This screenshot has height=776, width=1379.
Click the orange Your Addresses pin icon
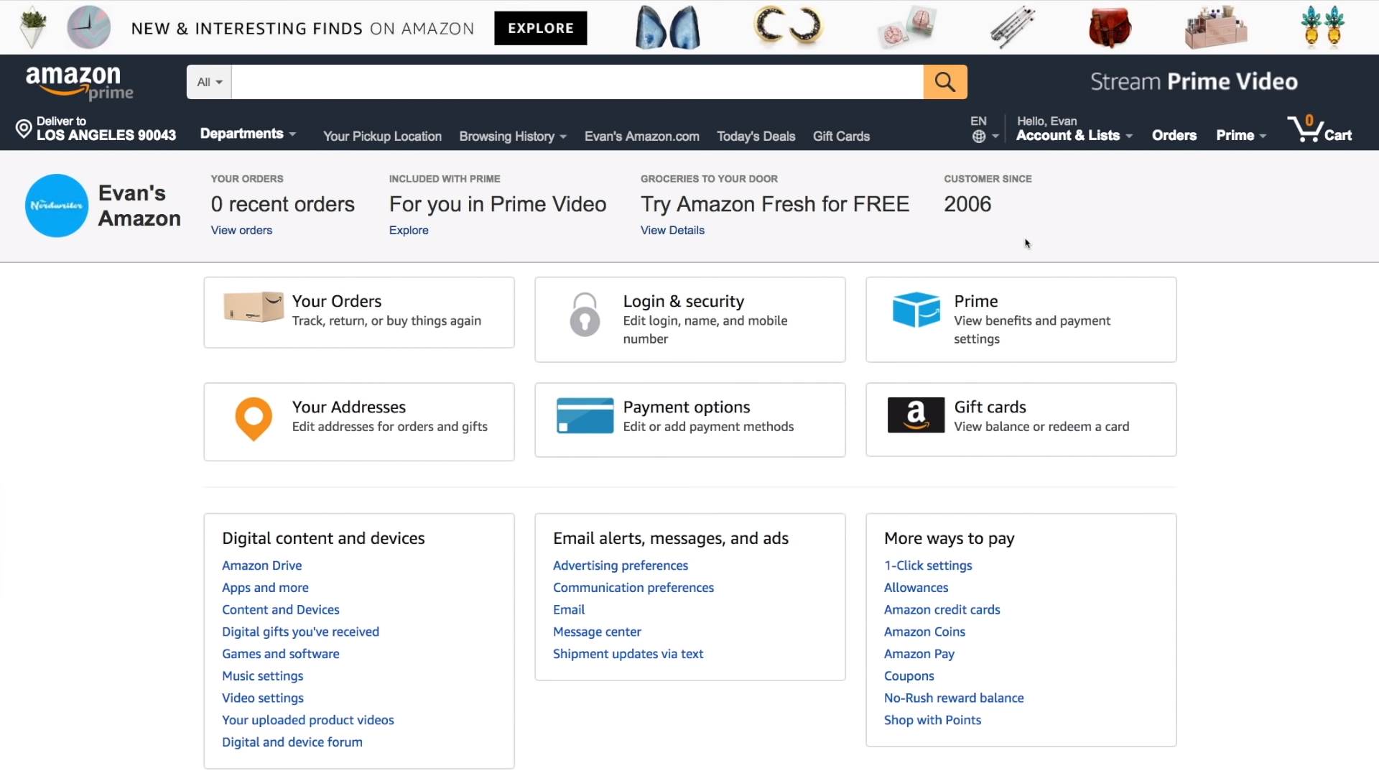254,418
